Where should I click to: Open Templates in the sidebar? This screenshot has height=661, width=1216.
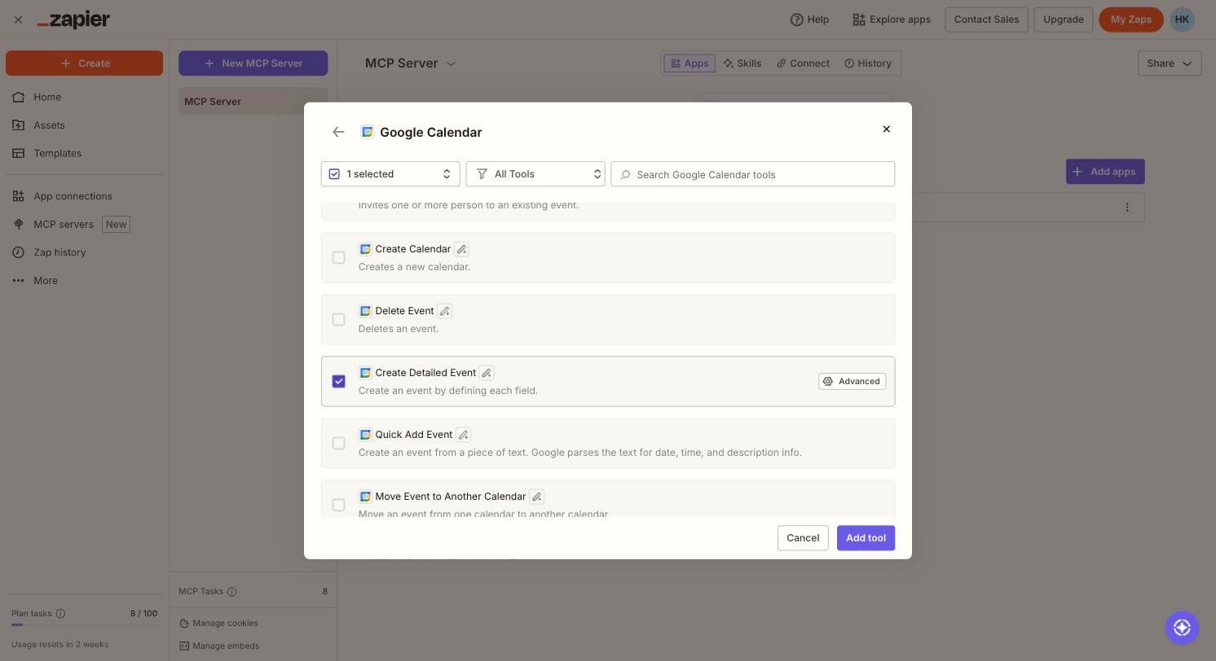(x=57, y=153)
